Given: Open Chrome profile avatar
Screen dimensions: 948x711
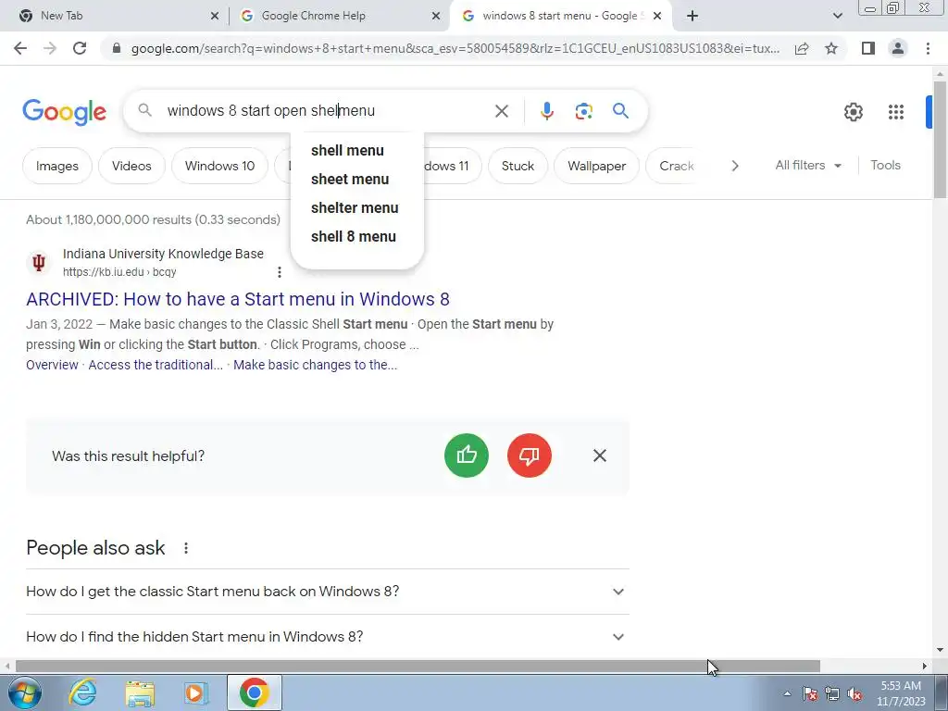Looking at the screenshot, I should (x=898, y=48).
